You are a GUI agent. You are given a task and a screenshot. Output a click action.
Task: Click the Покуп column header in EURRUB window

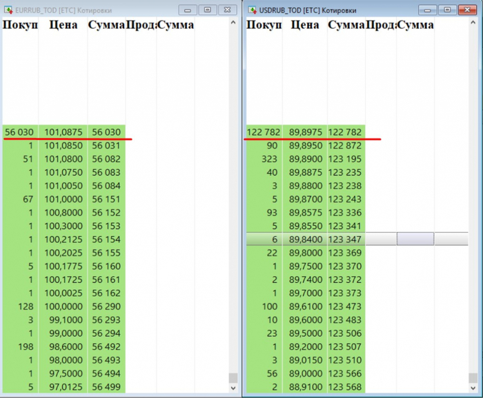click(x=20, y=25)
